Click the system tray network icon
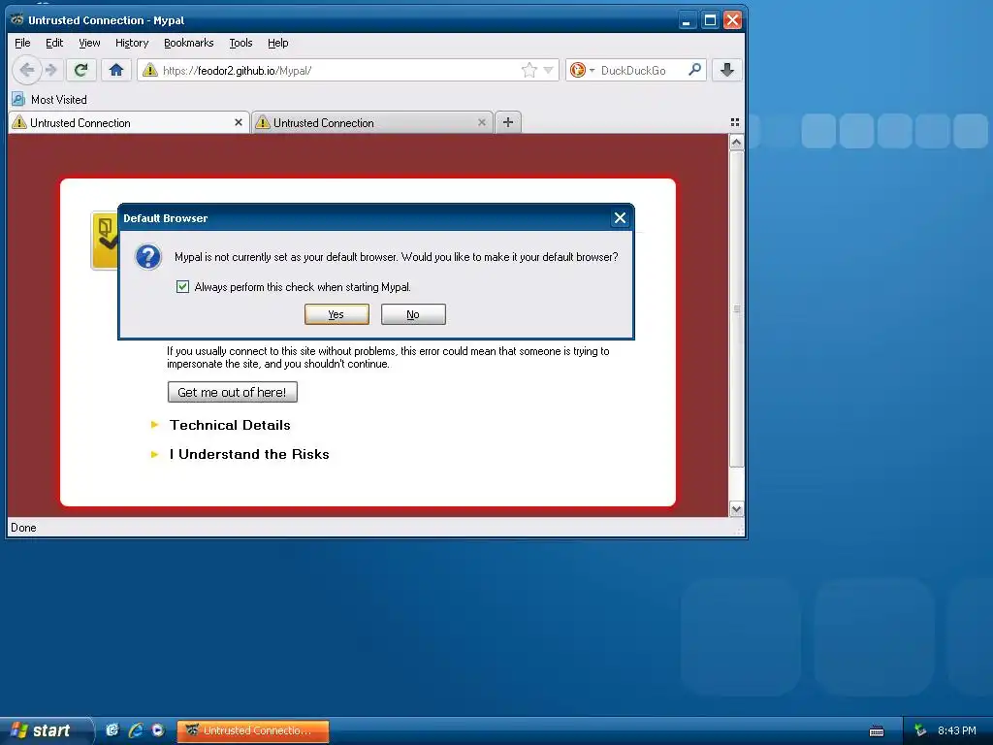The width and height of the screenshot is (993, 745). tap(920, 730)
